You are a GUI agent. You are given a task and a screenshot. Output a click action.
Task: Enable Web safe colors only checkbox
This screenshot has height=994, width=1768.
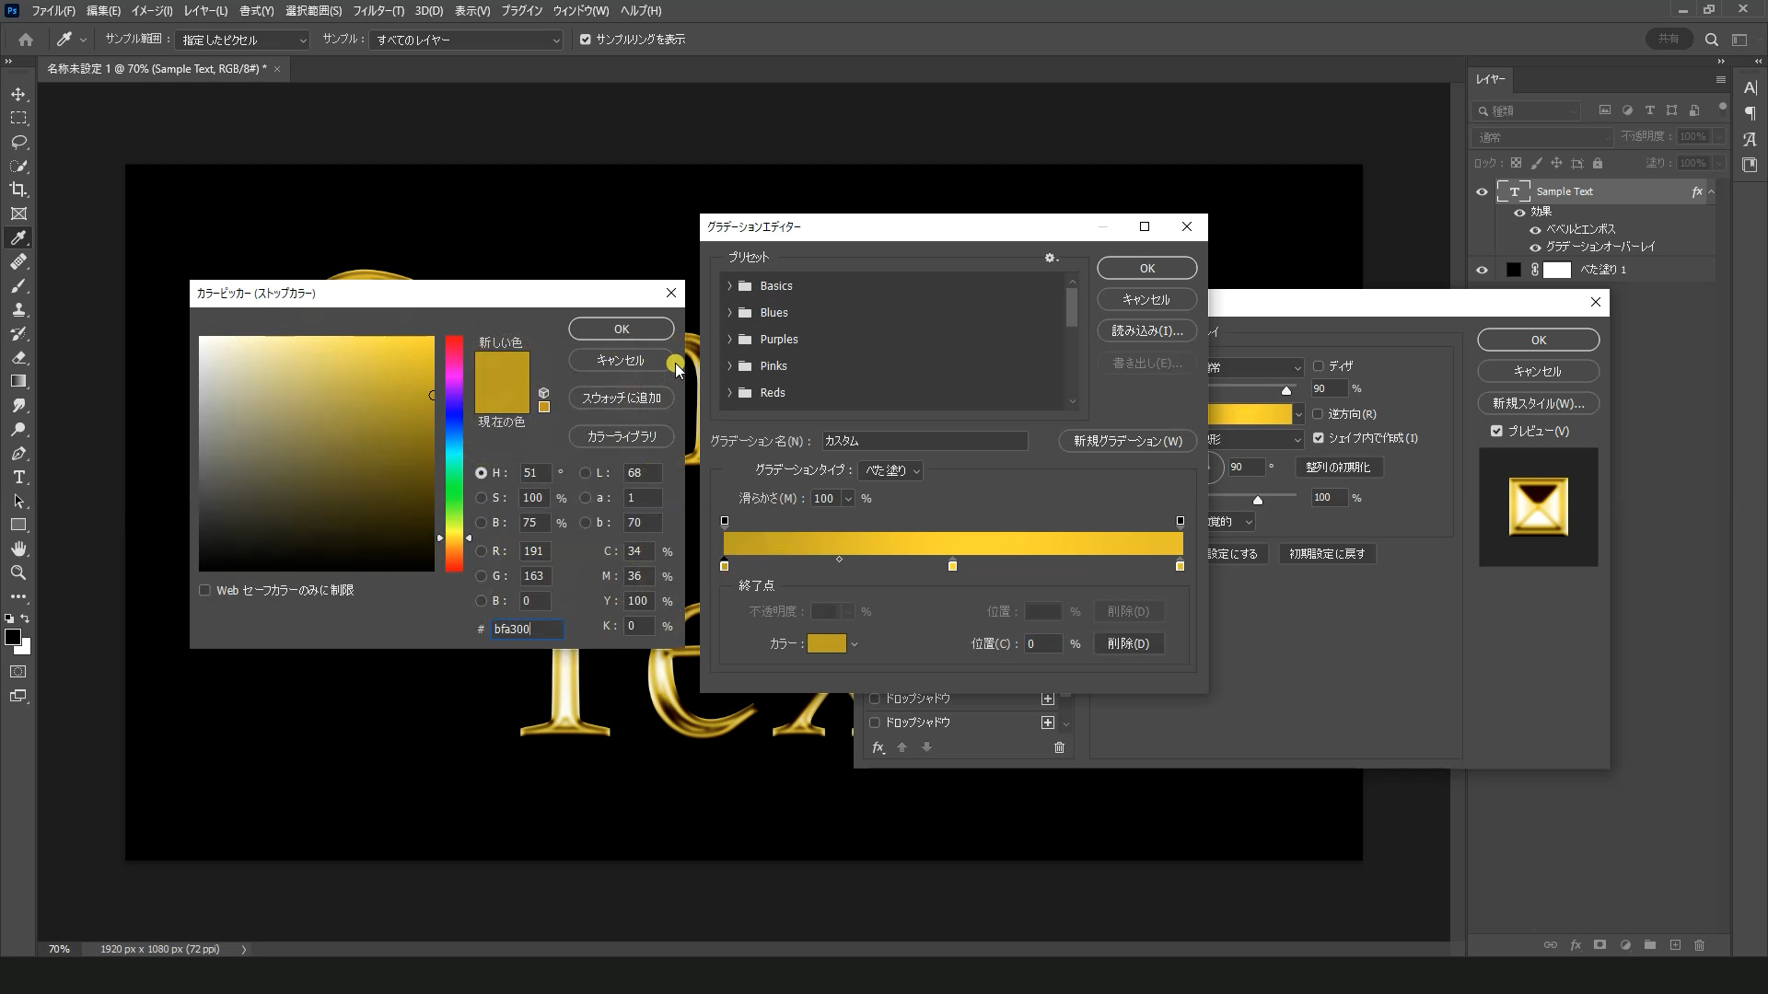click(204, 590)
